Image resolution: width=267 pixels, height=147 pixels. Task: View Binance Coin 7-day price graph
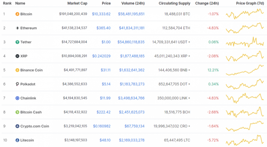pyautogui.click(x=245, y=70)
